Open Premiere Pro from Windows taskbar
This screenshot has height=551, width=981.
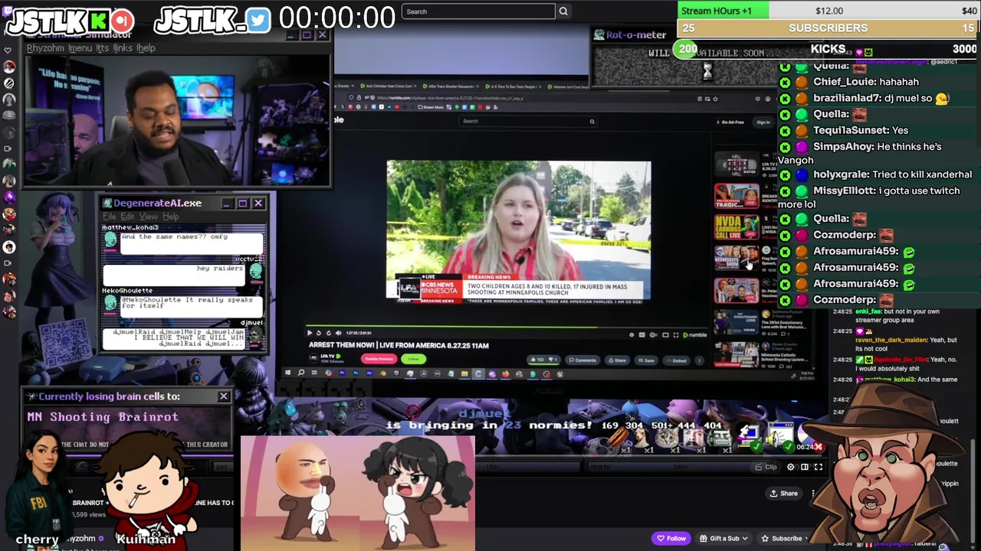point(342,373)
